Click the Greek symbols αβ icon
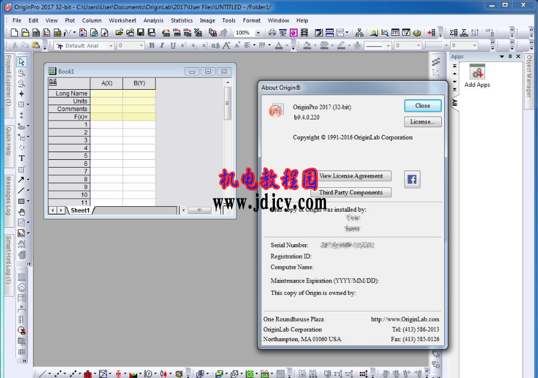Viewport: 538px width, 378px height. (x=216, y=46)
